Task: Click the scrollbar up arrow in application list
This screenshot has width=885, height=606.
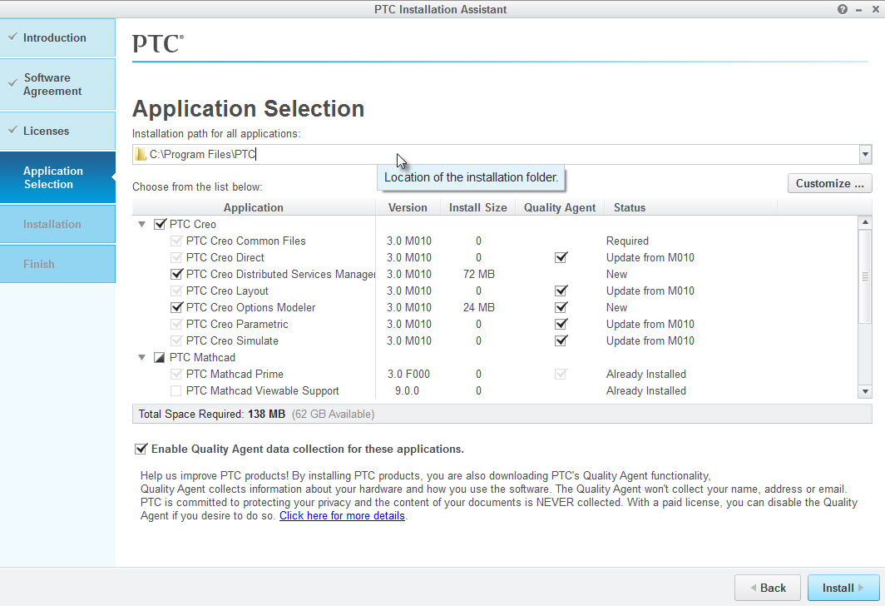Action: pos(865,222)
